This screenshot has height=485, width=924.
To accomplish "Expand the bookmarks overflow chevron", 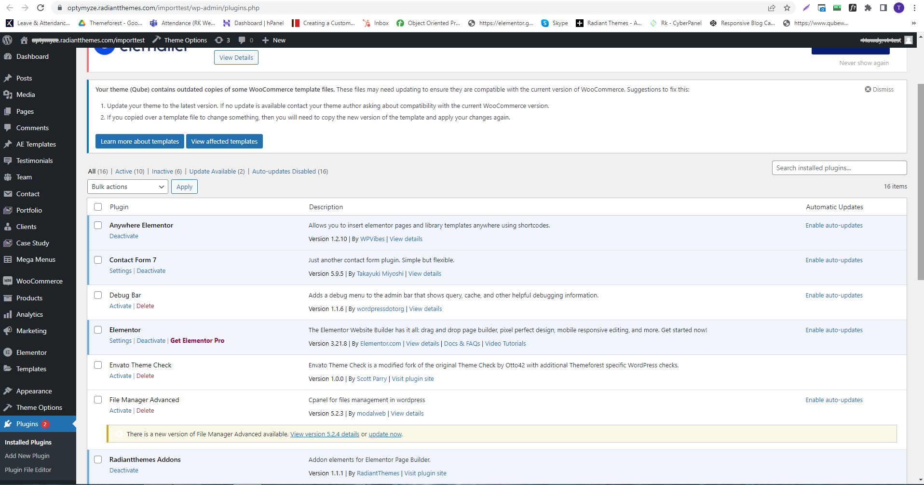I will (x=913, y=23).
